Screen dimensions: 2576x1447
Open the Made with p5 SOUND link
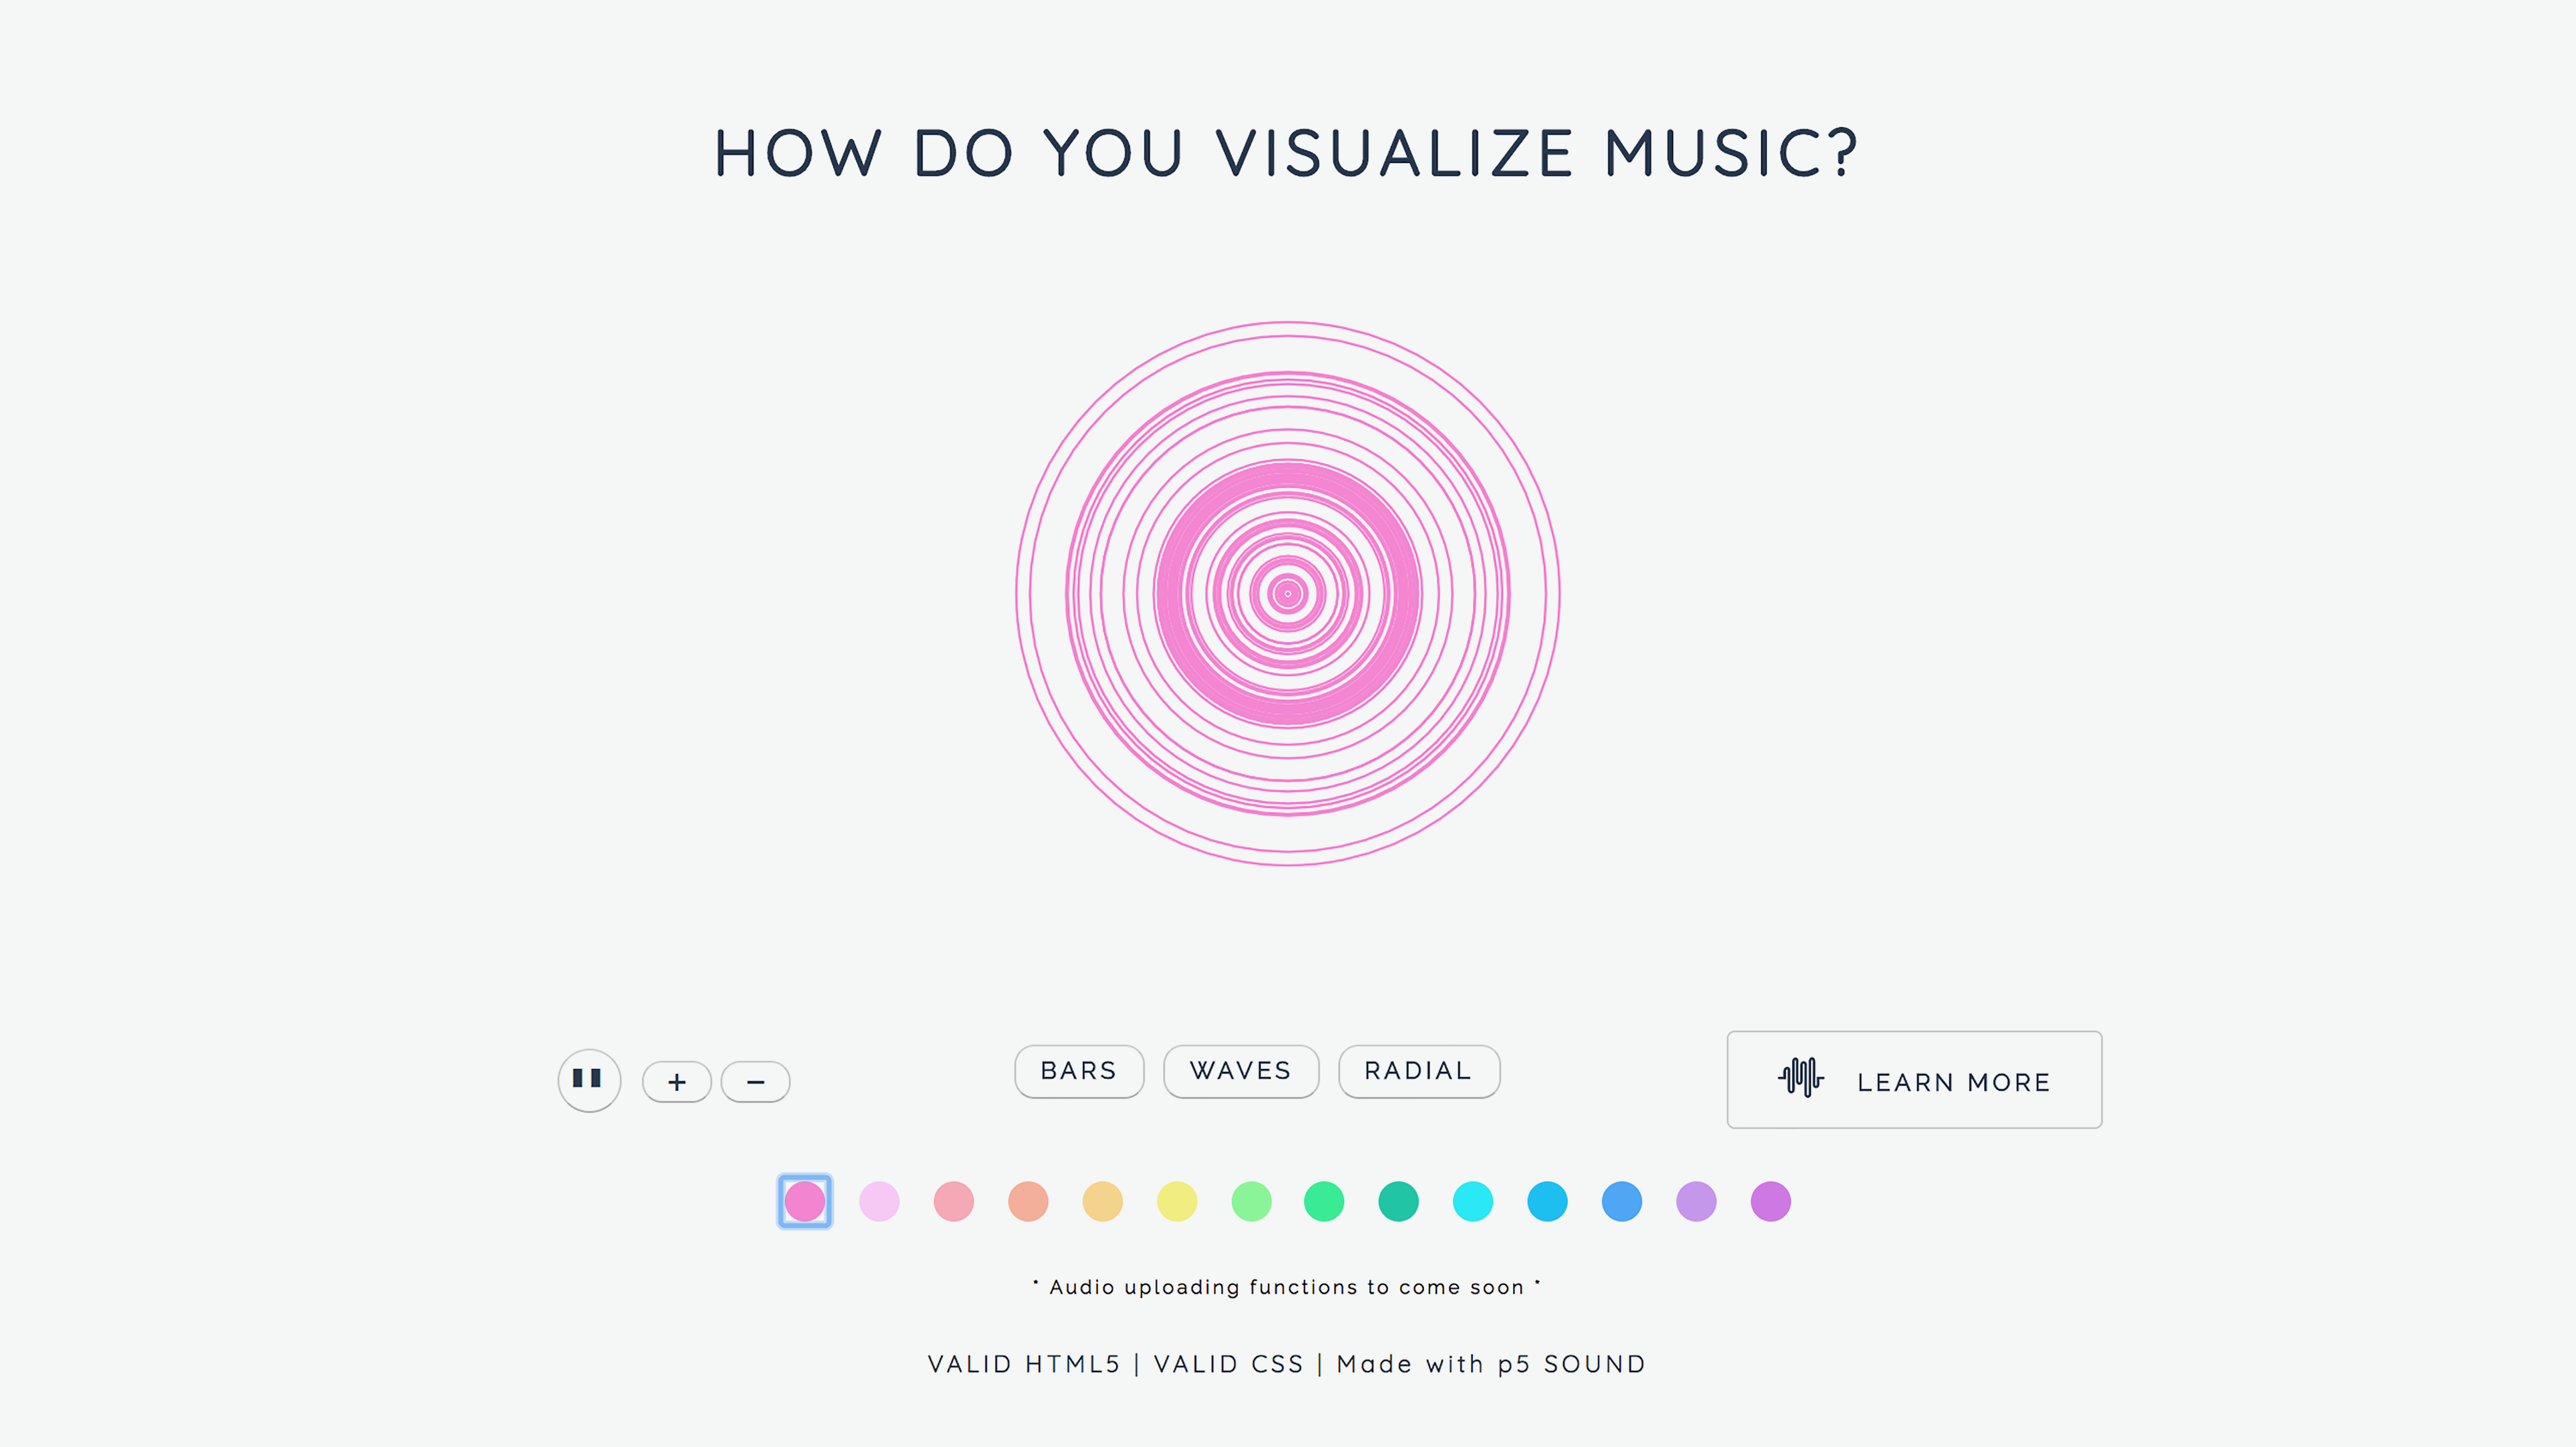(x=1491, y=1364)
